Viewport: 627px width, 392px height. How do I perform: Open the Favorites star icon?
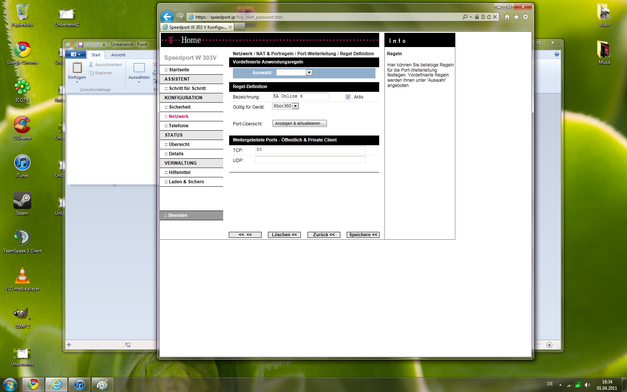pyautogui.click(x=516, y=17)
